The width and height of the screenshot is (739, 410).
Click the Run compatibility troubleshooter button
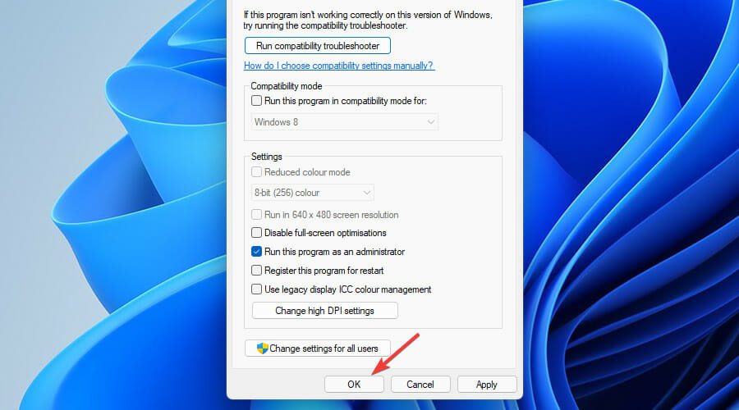click(x=317, y=46)
